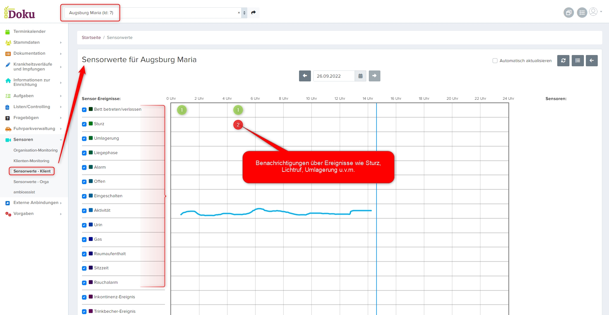
Task: Click the Rauchalarm purple color square
Action: point(91,282)
